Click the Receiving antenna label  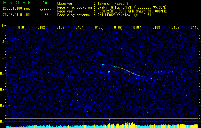73,15
